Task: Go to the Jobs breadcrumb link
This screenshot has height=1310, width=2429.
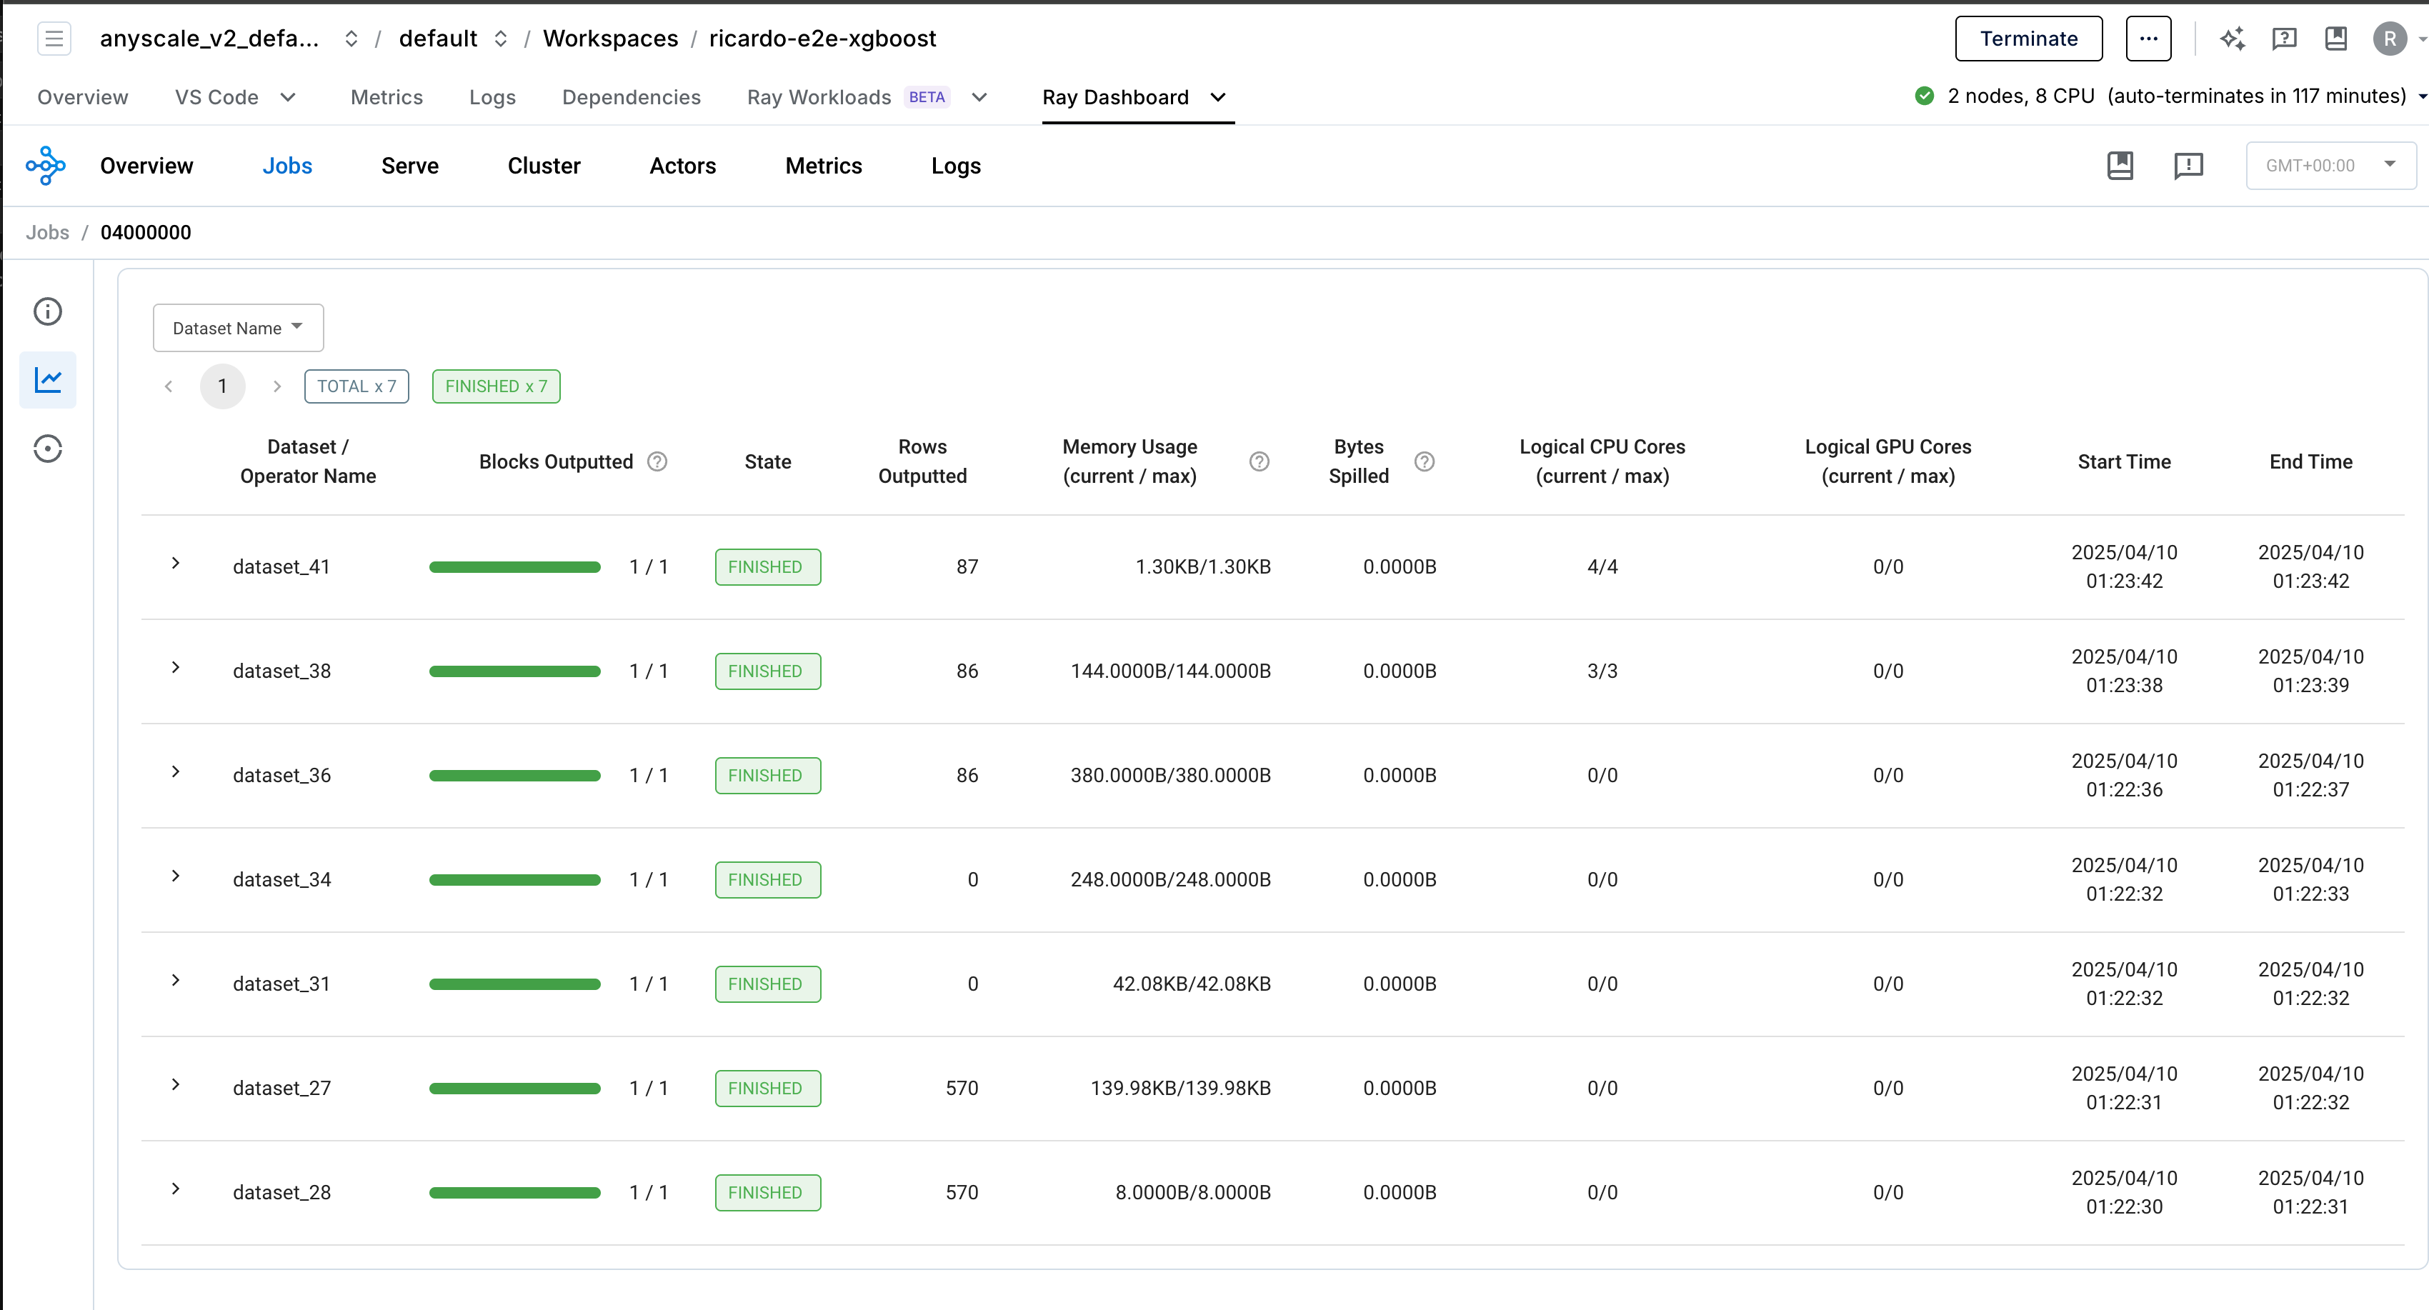Action: [47, 233]
